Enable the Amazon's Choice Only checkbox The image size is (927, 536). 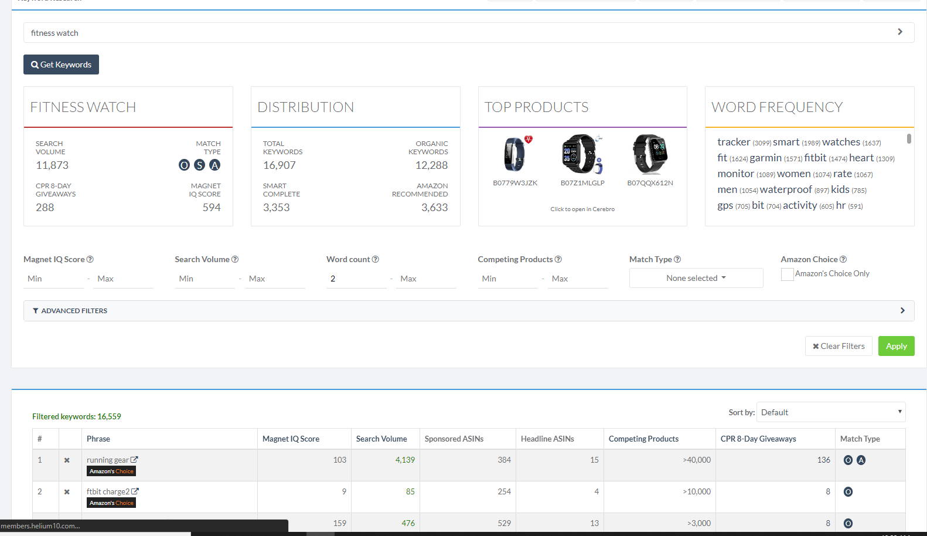click(x=787, y=274)
